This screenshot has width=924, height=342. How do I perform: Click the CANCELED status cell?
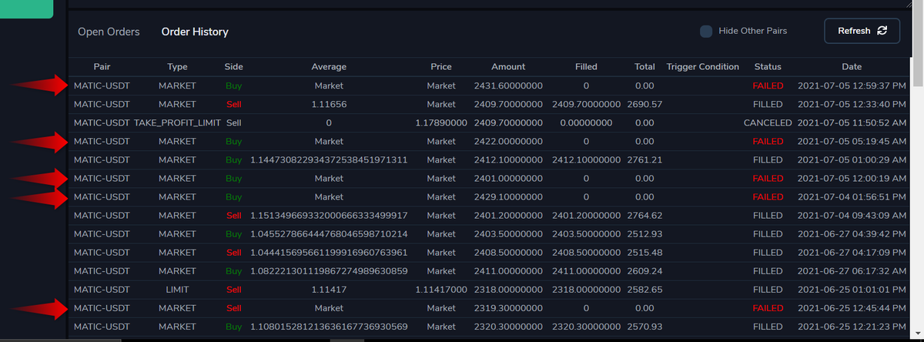(x=768, y=122)
